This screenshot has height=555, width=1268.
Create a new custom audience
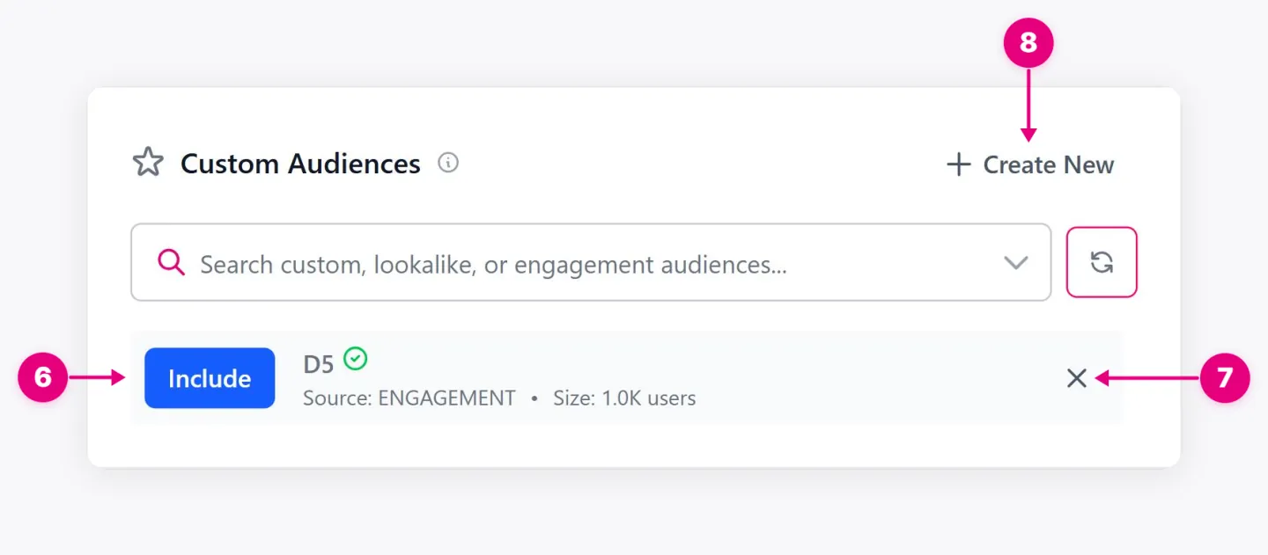tap(1029, 164)
